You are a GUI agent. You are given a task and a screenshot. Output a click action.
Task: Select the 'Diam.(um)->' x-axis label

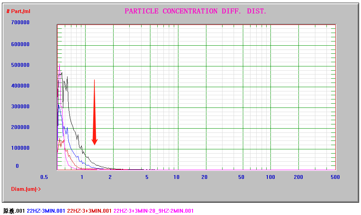tap(26, 189)
